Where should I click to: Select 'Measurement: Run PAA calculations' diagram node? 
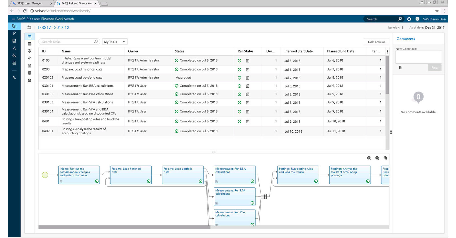[x=235, y=197]
